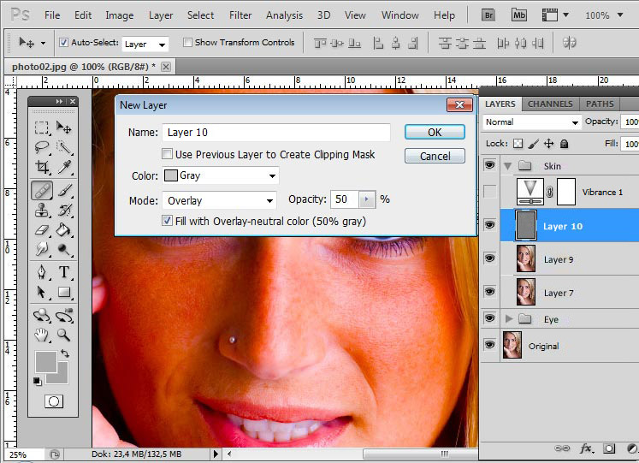Choose the Pen tool
The image size is (639, 463).
pos(40,272)
